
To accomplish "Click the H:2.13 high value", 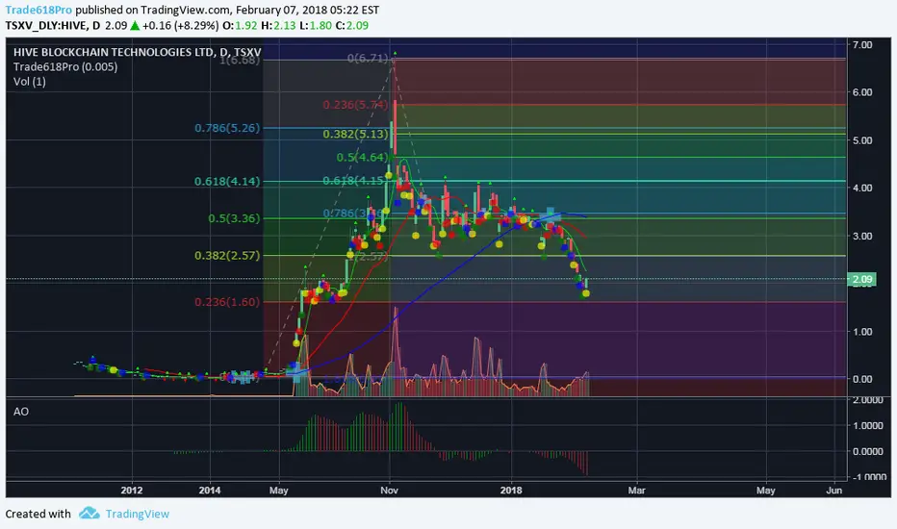I will click(278, 25).
